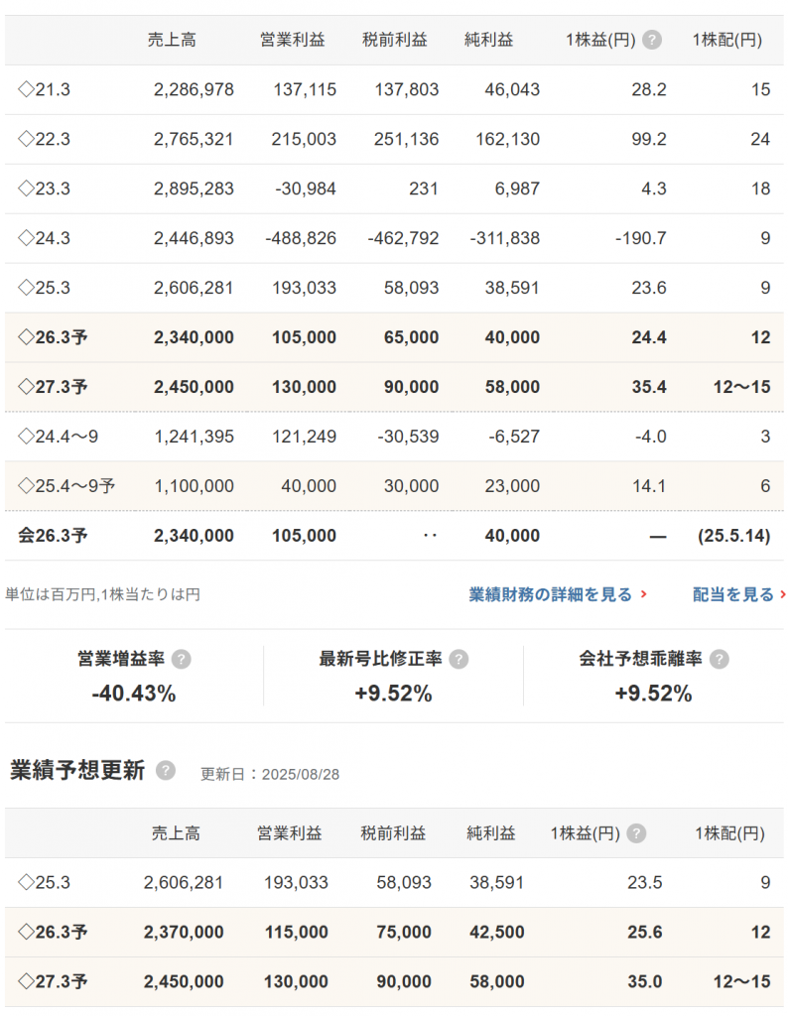This screenshot has width=788, height=1016.
Task: Click top table 売上高 column header
Action: [172, 40]
